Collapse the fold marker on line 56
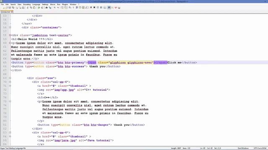Image resolution: width=268 pixels, height=150 pixels. [10, 27]
